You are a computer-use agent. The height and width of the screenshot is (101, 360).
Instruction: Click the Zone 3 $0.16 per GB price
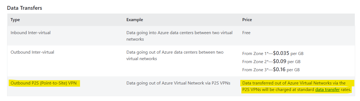(271, 70)
